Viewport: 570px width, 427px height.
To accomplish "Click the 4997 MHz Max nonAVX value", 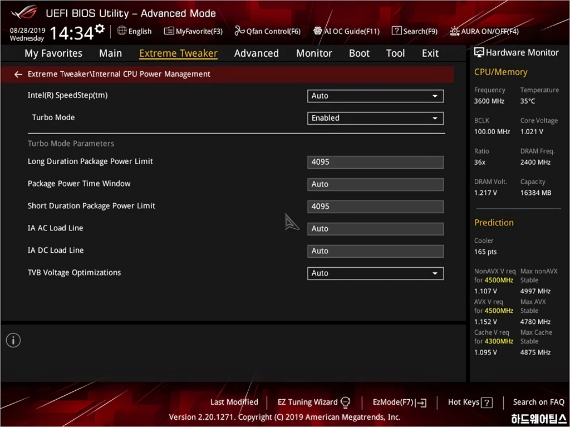I will tap(535, 291).
